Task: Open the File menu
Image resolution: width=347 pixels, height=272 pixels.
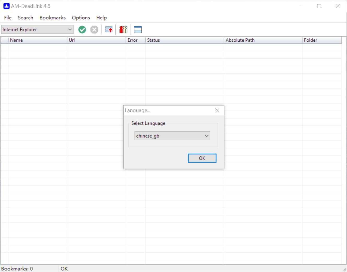Action: coord(8,18)
